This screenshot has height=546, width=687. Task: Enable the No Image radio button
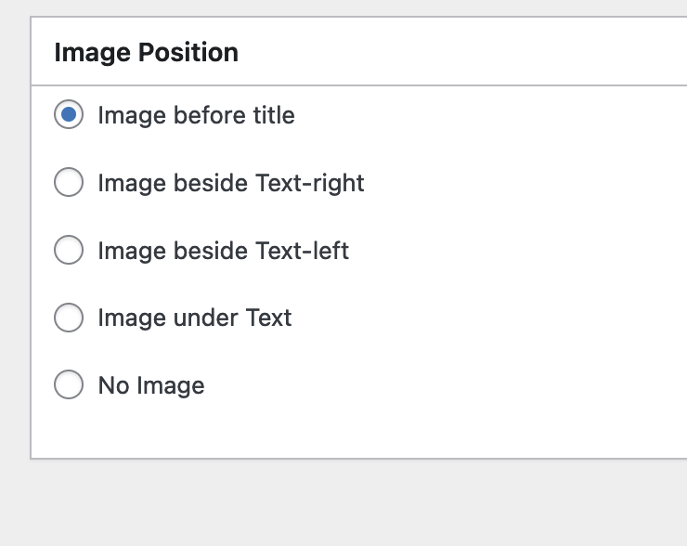coord(69,384)
